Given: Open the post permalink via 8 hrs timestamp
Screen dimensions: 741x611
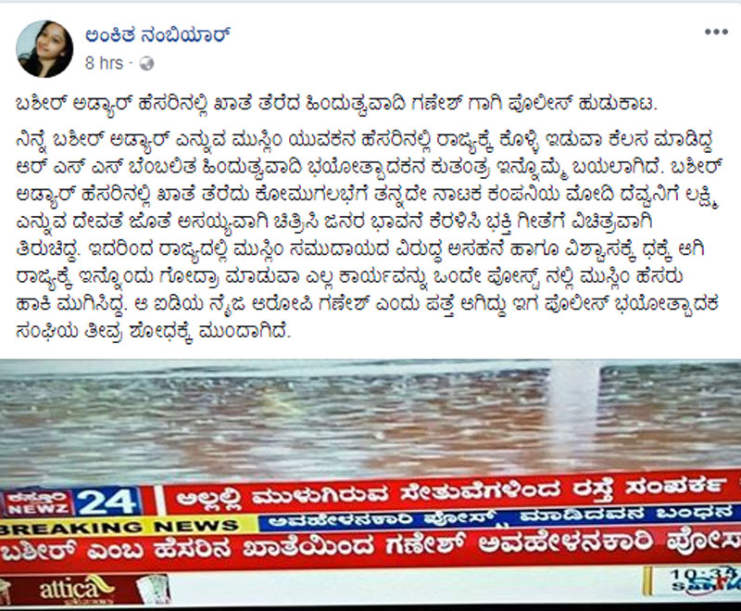Looking at the screenshot, I should tap(104, 63).
